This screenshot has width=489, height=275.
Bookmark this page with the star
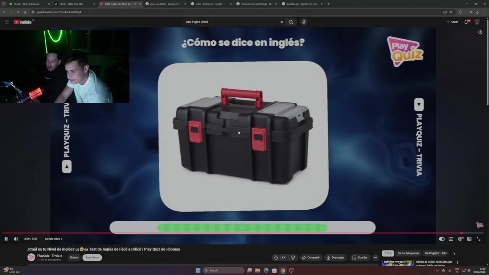click(x=451, y=12)
